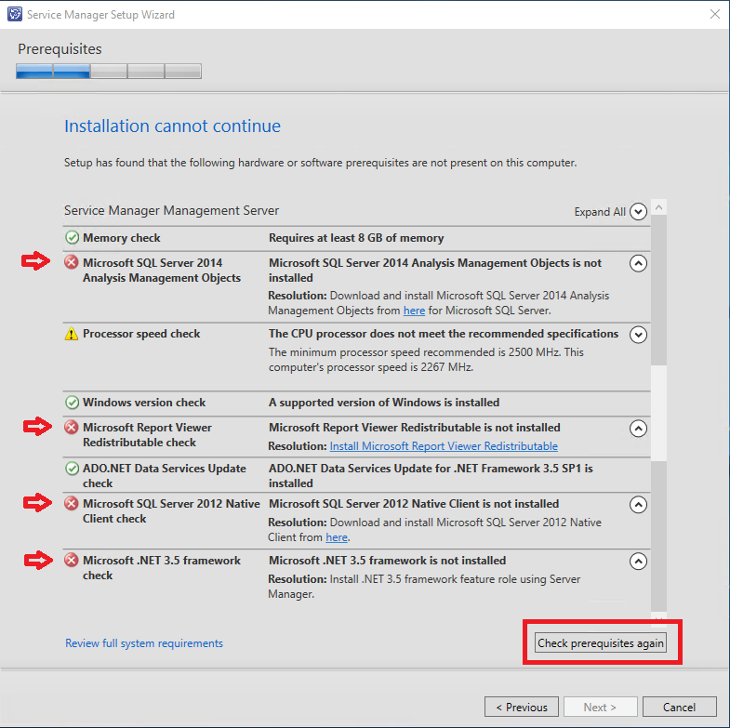Click the red error icon for SQL Server 2014 Analysis Management Objects
The width and height of the screenshot is (730, 728).
[x=72, y=262]
